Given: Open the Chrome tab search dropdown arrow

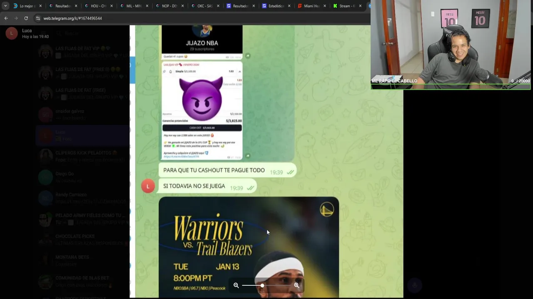Looking at the screenshot, I should tap(5, 6).
